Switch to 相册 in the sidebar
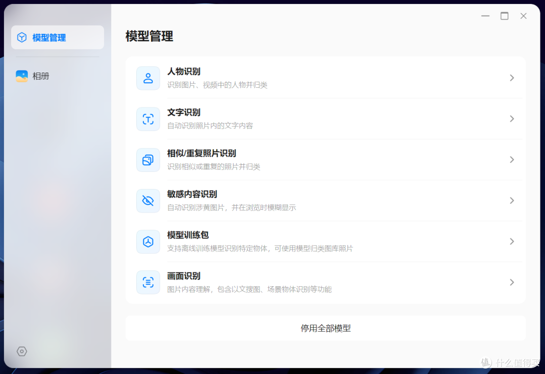The height and width of the screenshot is (374, 545). [x=41, y=76]
